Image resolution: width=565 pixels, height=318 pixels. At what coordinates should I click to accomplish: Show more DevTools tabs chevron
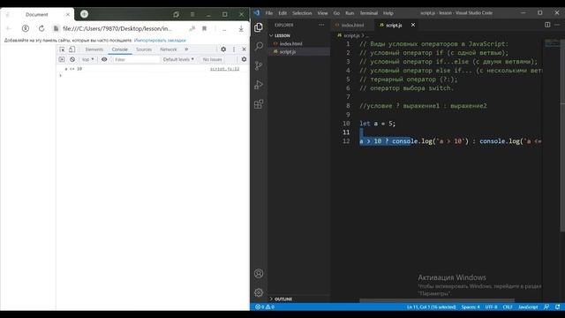click(186, 49)
